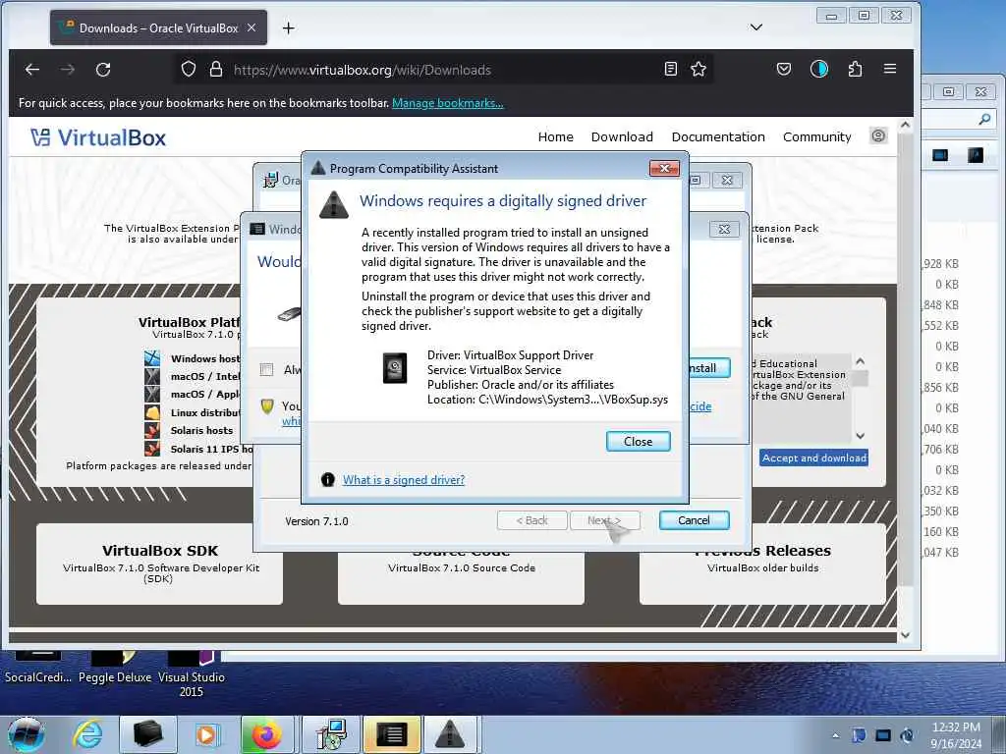
Task: Click the Close button in compatibility dialog
Action: pyautogui.click(x=639, y=441)
